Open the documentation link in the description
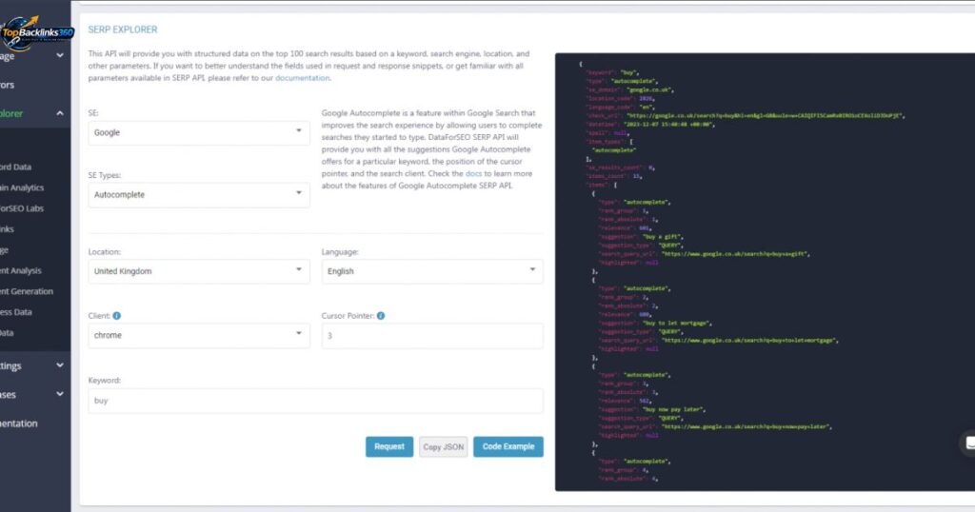Image resolution: width=975 pixels, height=512 pixels. click(x=302, y=78)
